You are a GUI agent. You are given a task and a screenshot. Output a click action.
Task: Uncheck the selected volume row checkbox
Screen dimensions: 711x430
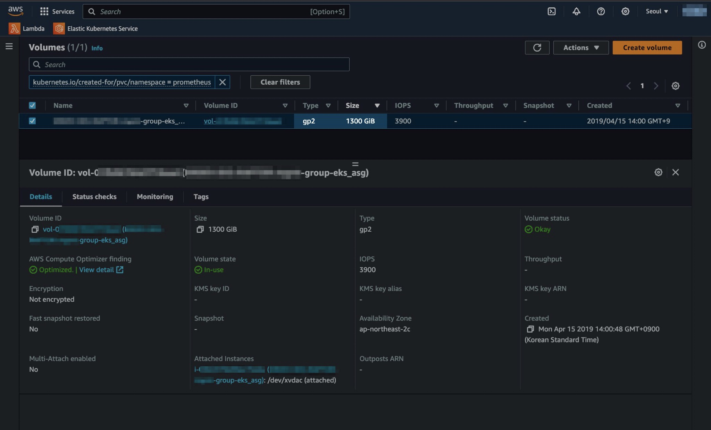pyautogui.click(x=32, y=121)
